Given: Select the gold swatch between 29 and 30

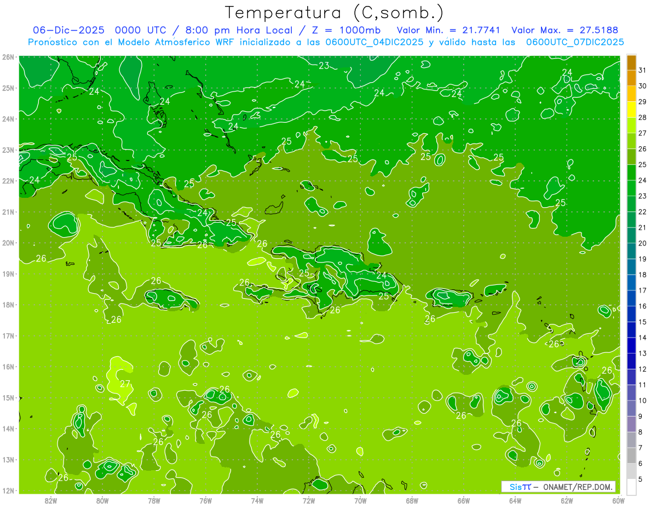Looking at the screenshot, I should [631, 94].
